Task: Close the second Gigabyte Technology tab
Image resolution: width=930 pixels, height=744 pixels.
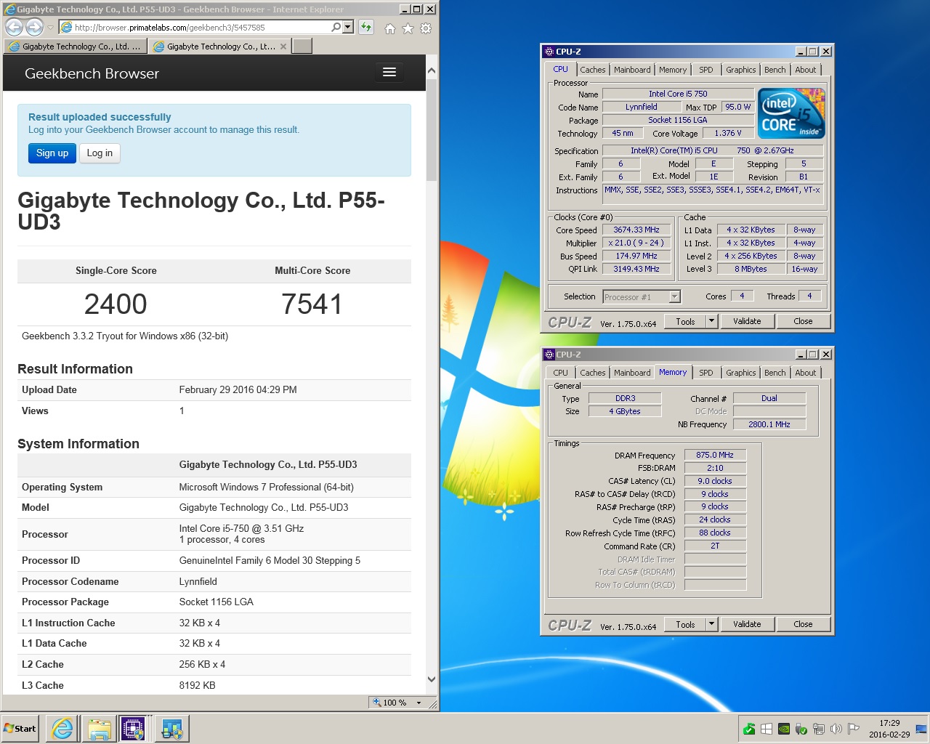Action: pyautogui.click(x=283, y=46)
